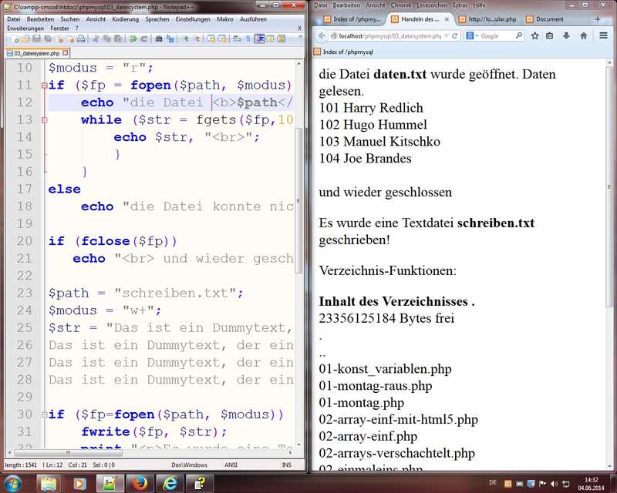Open Find dialog via binoculars icon
This screenshot has width=617, height=493.
point(159,38)
